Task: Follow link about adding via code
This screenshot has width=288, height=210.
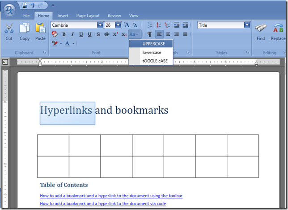Action: point(103,204)
